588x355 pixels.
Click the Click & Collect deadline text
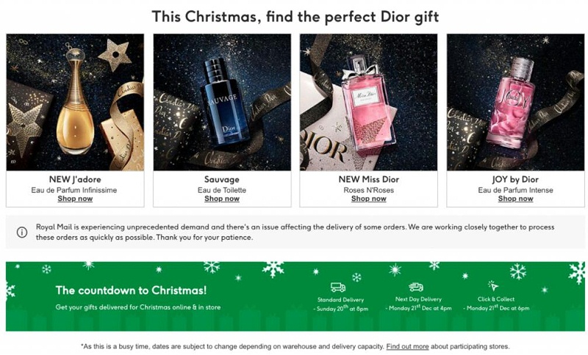point(496,308)
